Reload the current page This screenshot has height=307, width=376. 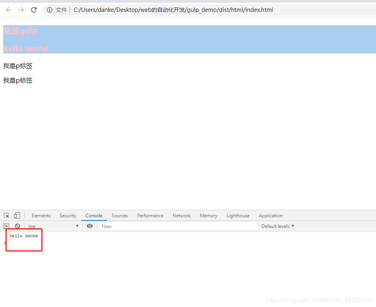[34, 10]
